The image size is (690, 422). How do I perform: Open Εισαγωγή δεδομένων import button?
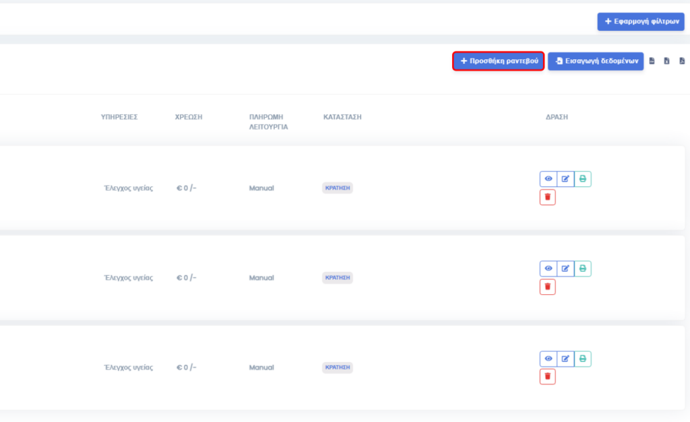pos(596,61)
